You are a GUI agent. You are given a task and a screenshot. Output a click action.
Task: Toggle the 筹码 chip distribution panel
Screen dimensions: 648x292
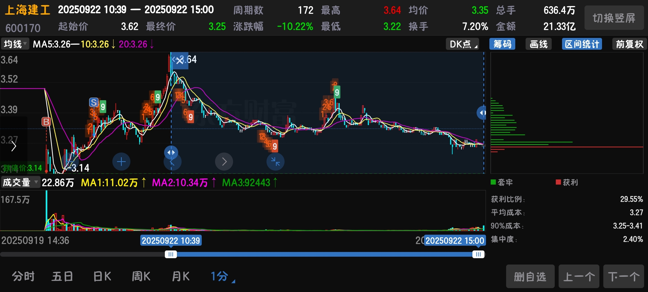[502, 44]
